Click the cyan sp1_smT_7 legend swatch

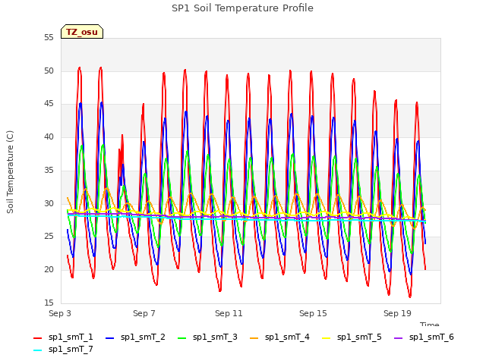37,350
